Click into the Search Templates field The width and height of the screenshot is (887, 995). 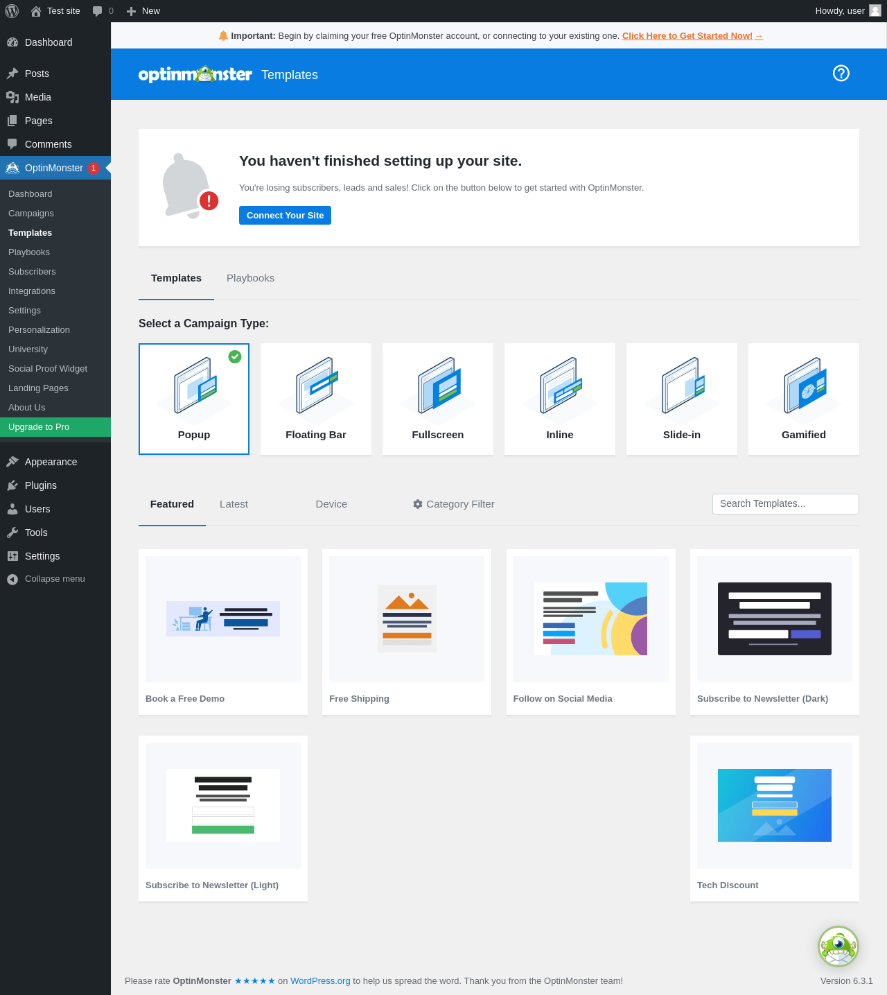coord(786,504)
